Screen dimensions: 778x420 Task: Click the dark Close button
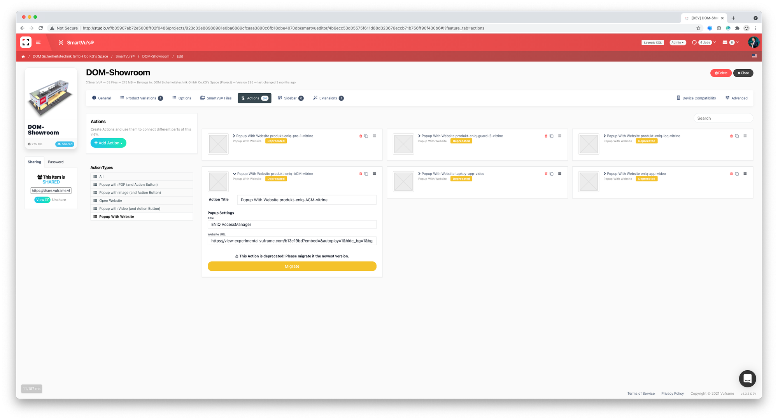click(x=743, y=73)
